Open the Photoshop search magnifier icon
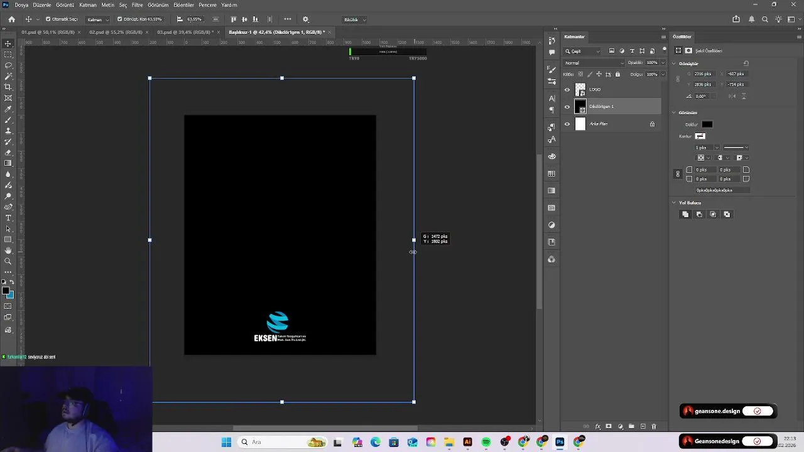 tap(765, 19)
